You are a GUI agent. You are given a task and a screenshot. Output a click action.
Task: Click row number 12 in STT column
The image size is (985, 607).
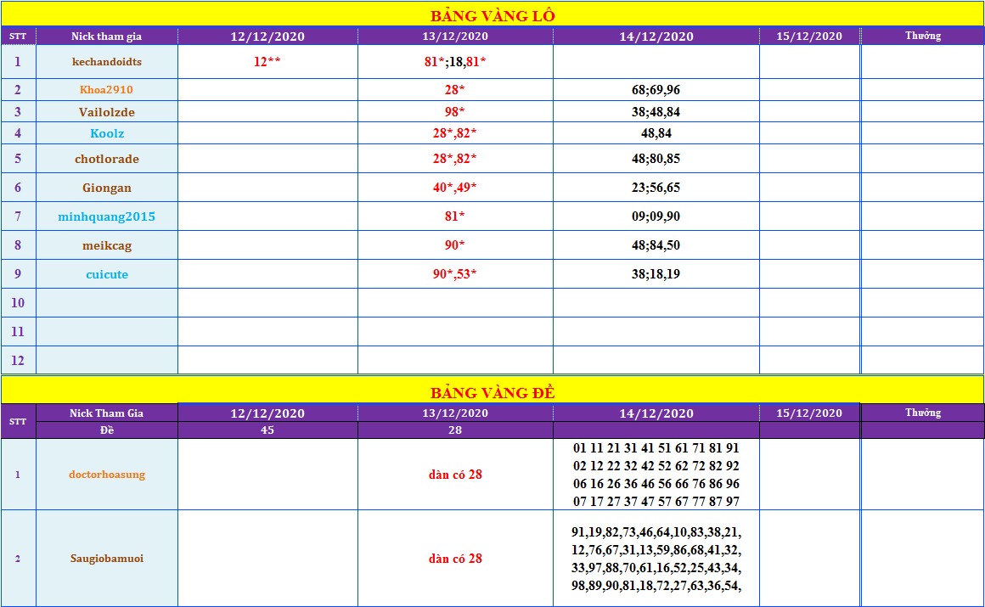coord(18,361)
